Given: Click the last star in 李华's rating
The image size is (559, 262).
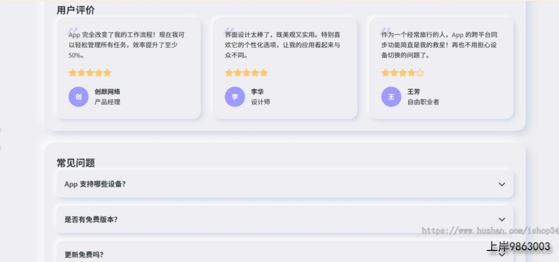Looking at the screenshot, I should pos(264,73).
